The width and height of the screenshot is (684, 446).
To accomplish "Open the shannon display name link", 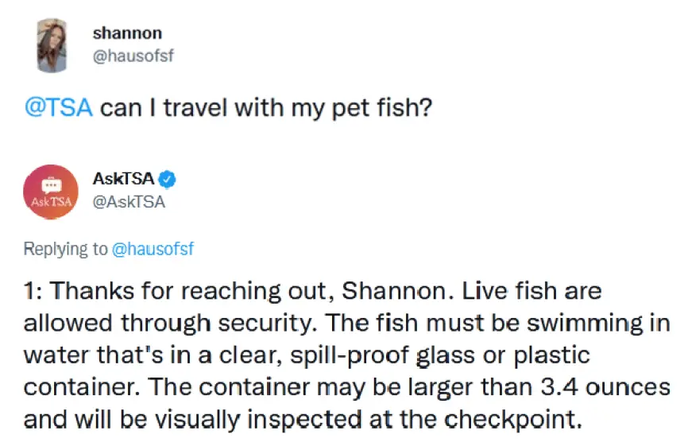I will tap(127, 33).
